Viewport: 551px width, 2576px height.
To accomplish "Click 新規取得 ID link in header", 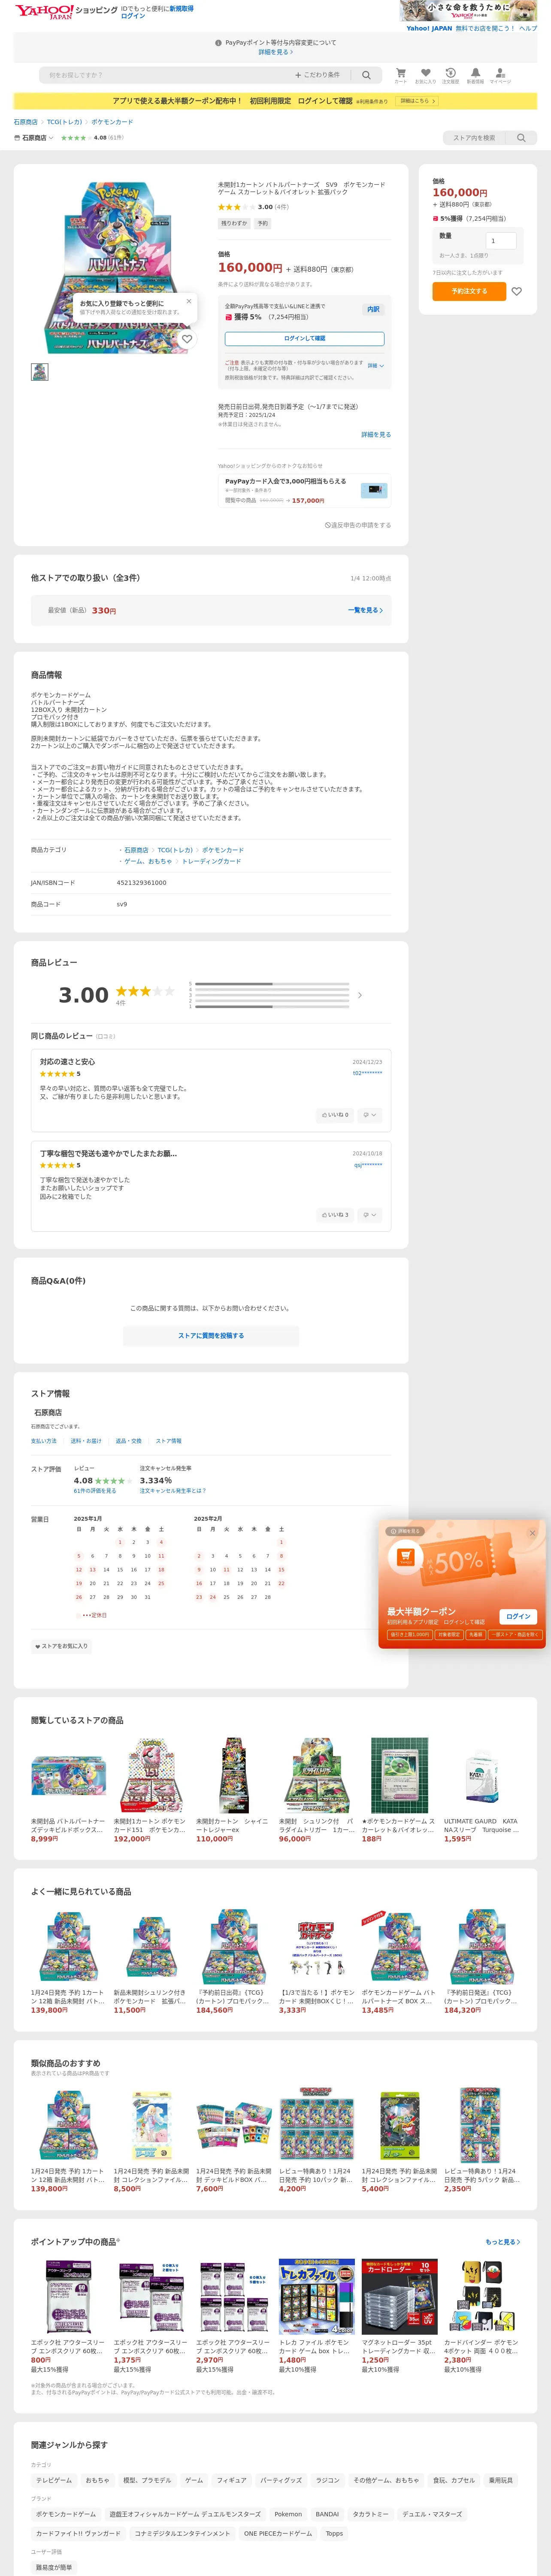I will (x=181, y=8).
